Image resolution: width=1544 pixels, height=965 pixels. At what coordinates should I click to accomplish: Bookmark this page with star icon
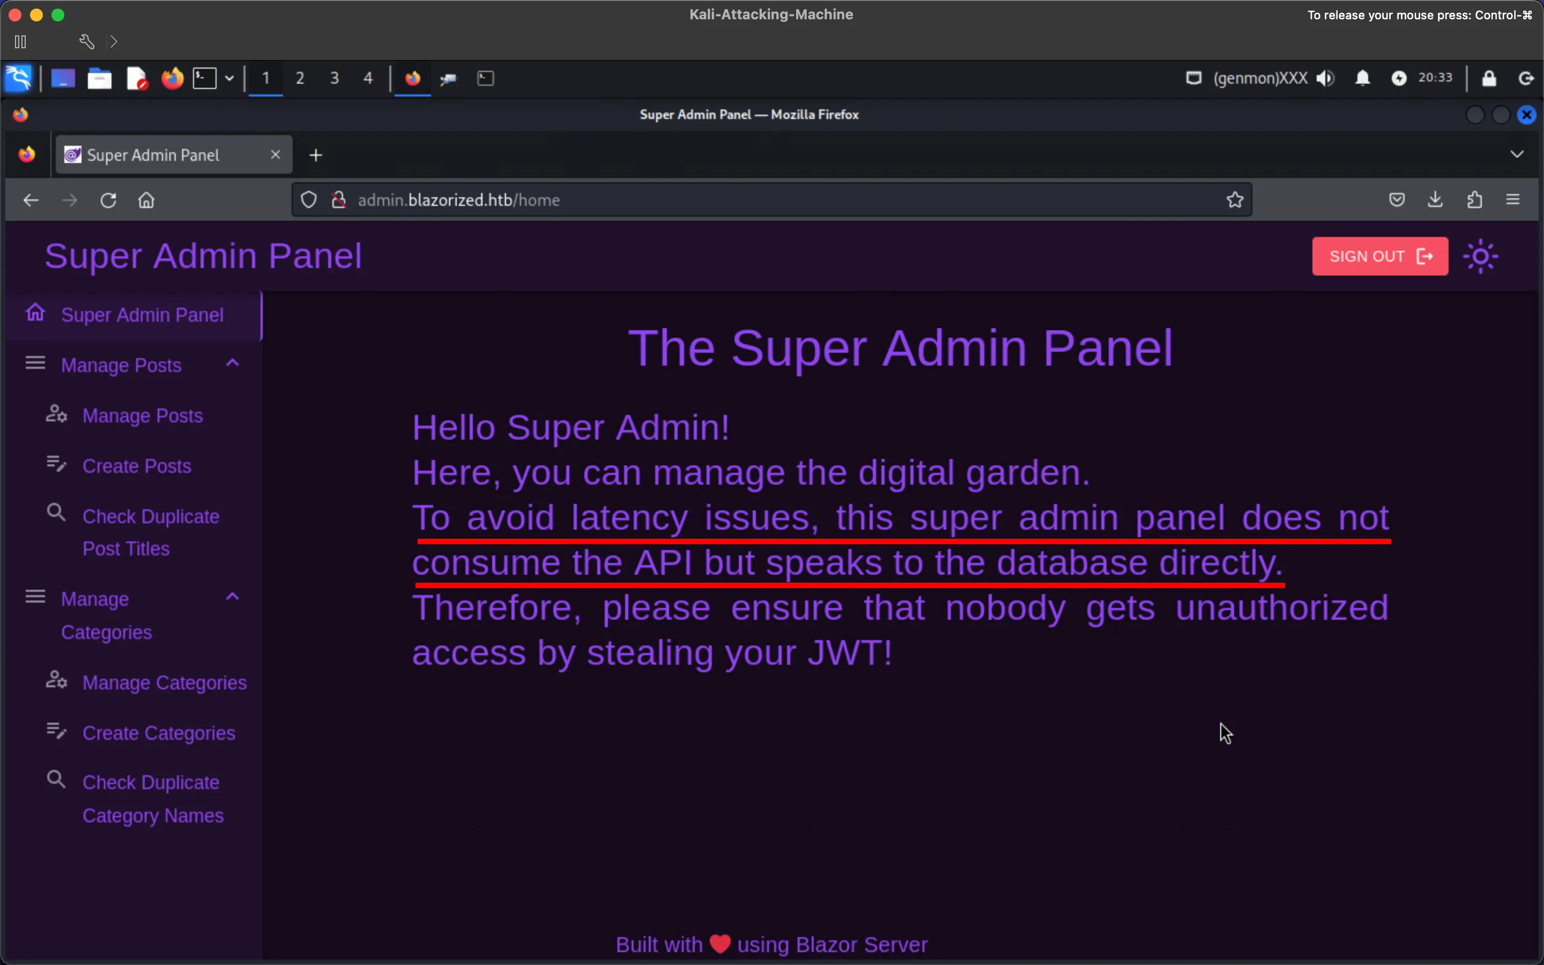[x=1235, y=201]
